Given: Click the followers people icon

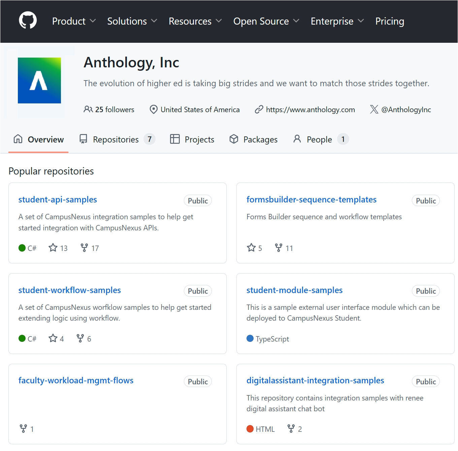Looking at the screenshot, I should coord(88,109).
